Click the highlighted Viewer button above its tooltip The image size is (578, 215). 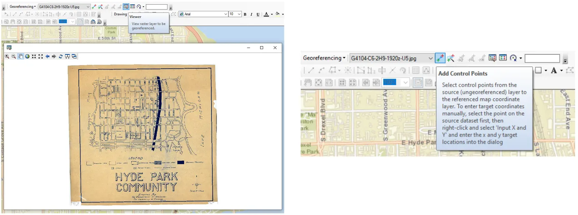click(x=126, y=7)
